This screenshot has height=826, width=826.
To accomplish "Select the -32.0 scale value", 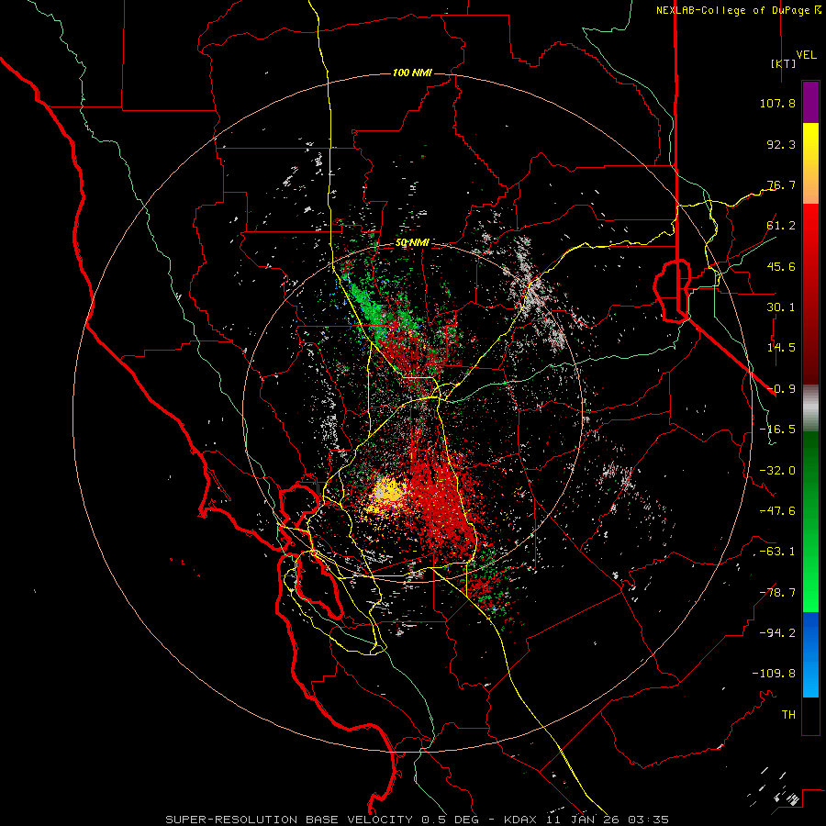I will pyautogui.click(x=777, y=471).
